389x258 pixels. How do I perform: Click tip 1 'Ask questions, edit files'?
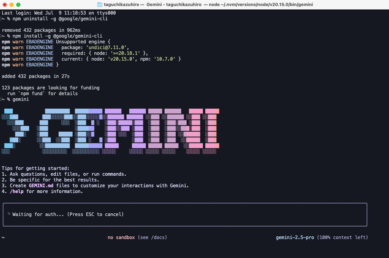click(x=64, y=174)
